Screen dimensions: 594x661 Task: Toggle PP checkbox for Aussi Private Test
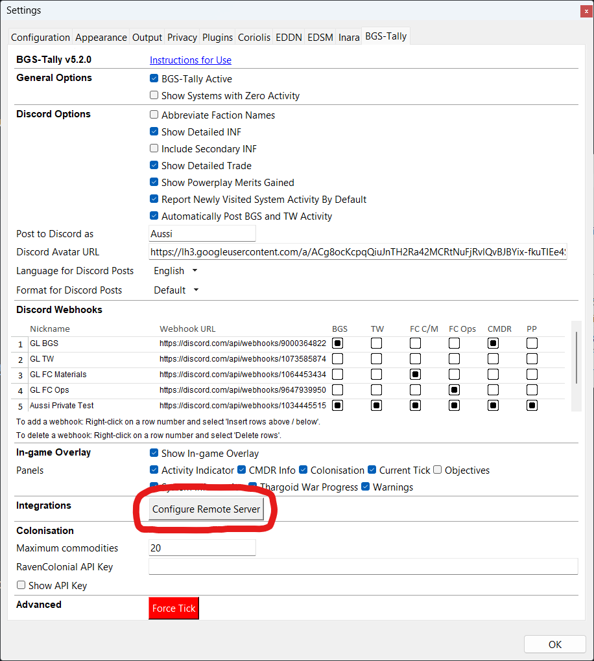click(532, 406)
